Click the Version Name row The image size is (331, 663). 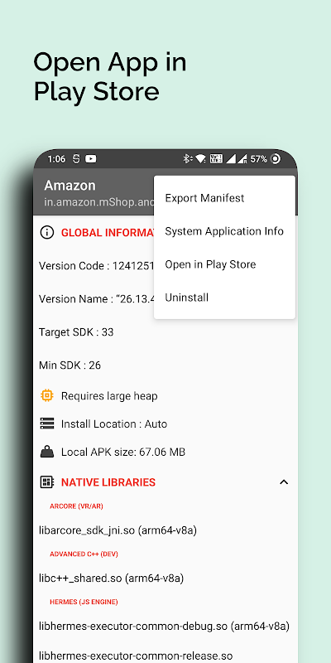[x=96, y=299]
